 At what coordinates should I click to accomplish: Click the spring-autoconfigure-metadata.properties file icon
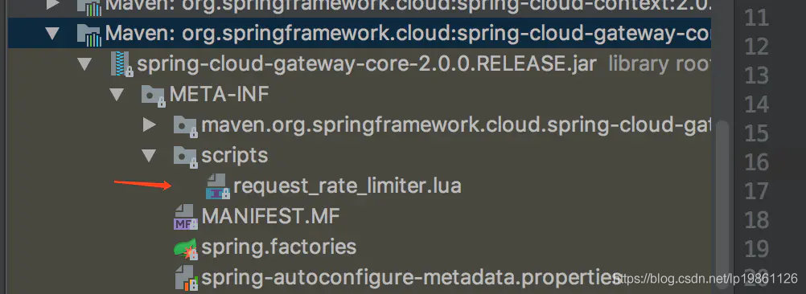click(x=186, y=278)
